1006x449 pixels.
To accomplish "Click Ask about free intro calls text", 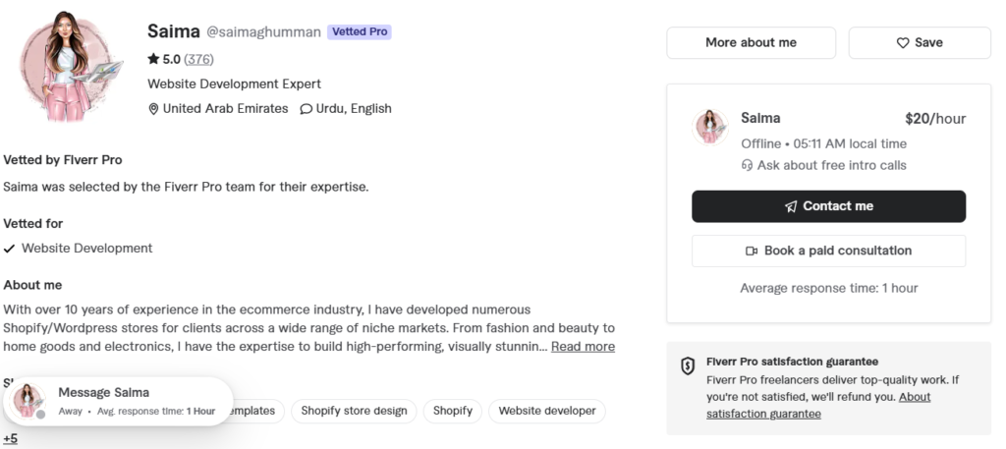I will click(831, 165).
